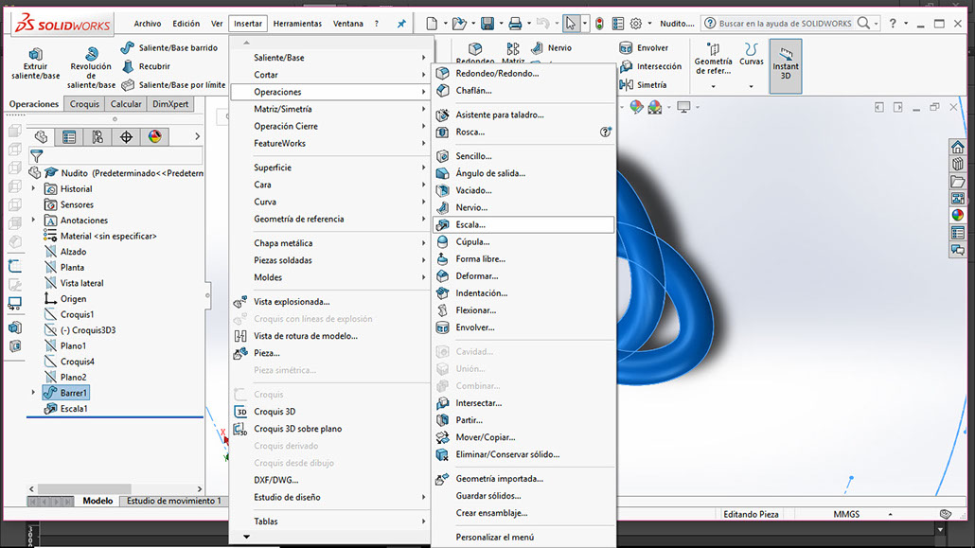Click MMGS unit system in status bar

point(846,515)
